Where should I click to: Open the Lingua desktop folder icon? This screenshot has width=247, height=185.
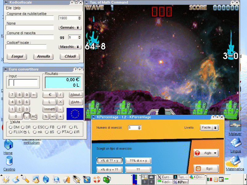click(236, 146)
